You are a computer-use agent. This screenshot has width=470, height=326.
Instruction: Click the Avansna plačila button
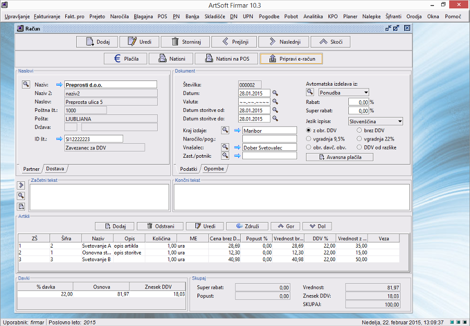[x=339, y=157]
